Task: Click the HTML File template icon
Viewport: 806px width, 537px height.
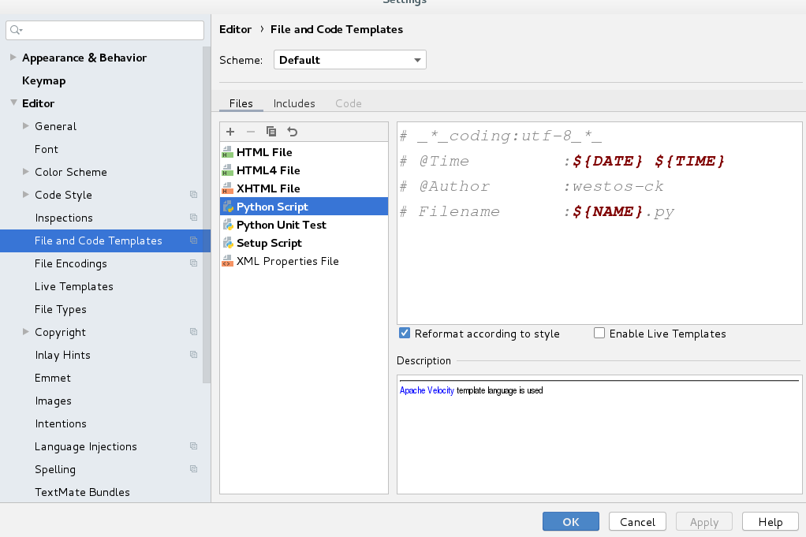Action: coord(227,152)
